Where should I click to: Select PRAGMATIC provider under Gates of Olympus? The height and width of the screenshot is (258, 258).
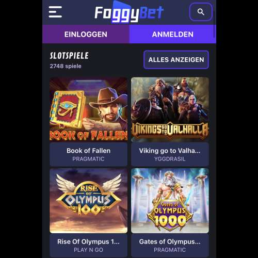click(170, 250)
